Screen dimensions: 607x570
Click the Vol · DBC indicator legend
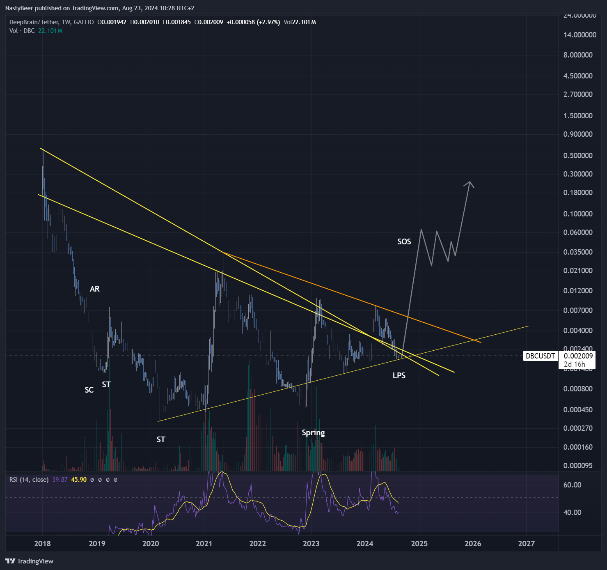tap(22, 31)
